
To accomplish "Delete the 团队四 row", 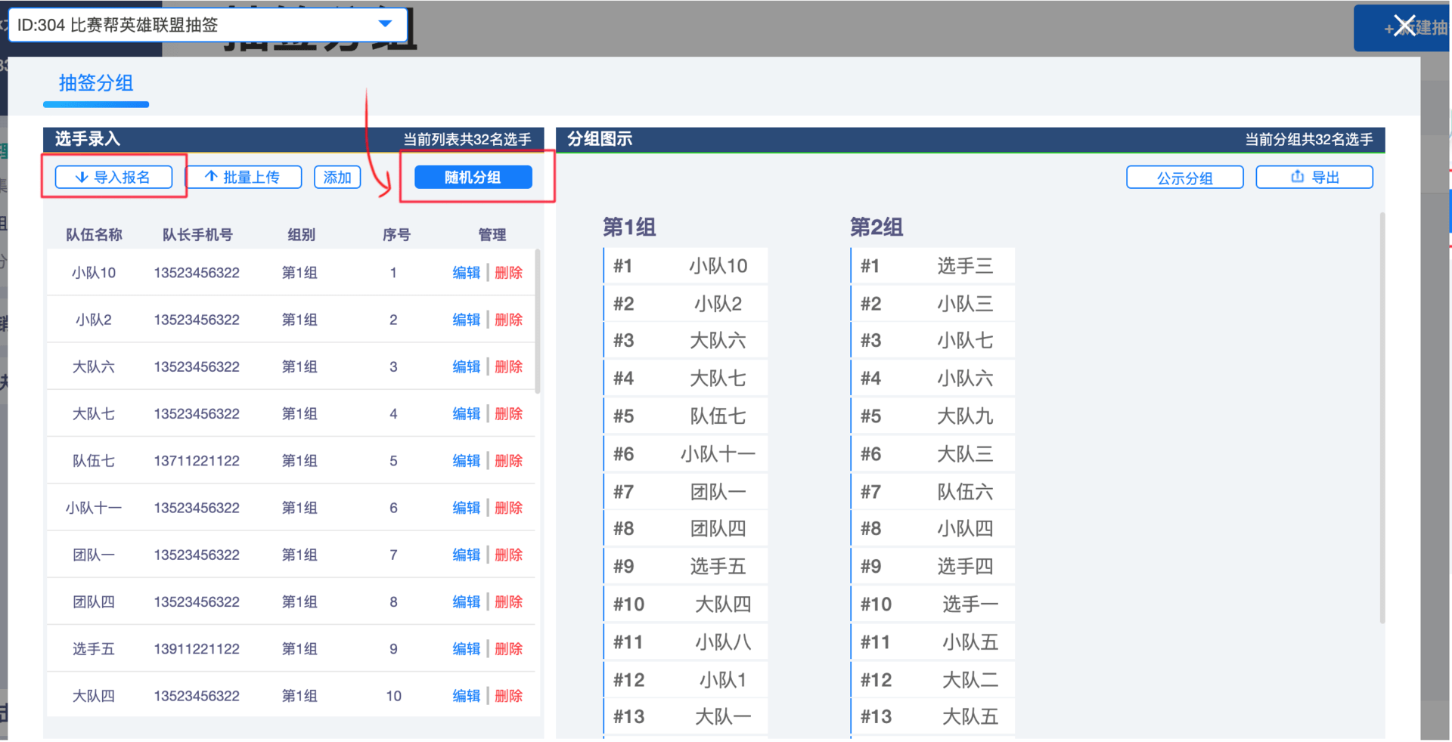I will pyautogui.click(x=509, y=602).
